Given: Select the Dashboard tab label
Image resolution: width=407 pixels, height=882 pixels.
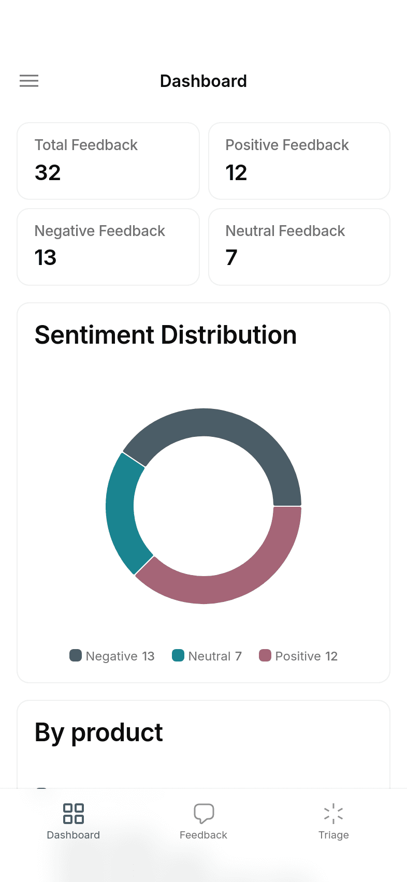Looking at the screenshot, I should coord(74,835).
